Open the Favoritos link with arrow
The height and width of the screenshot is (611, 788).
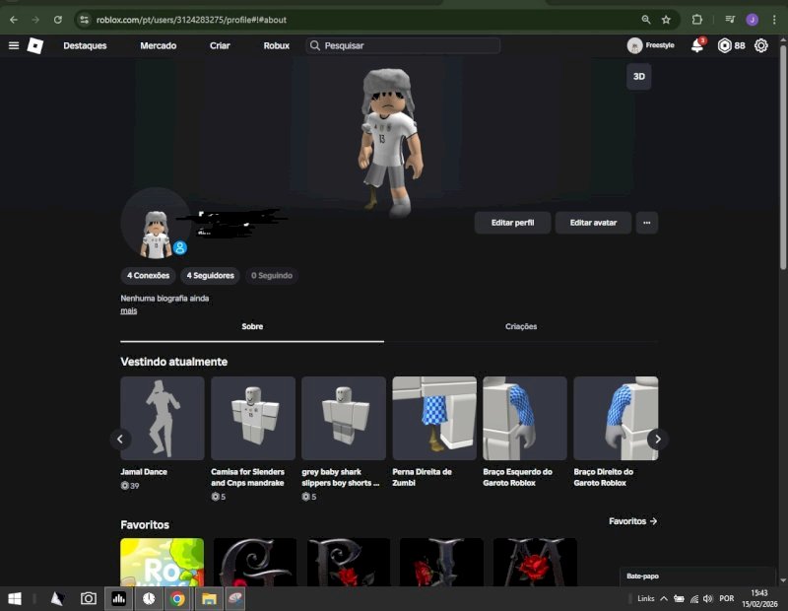click(x=632, y=521)
